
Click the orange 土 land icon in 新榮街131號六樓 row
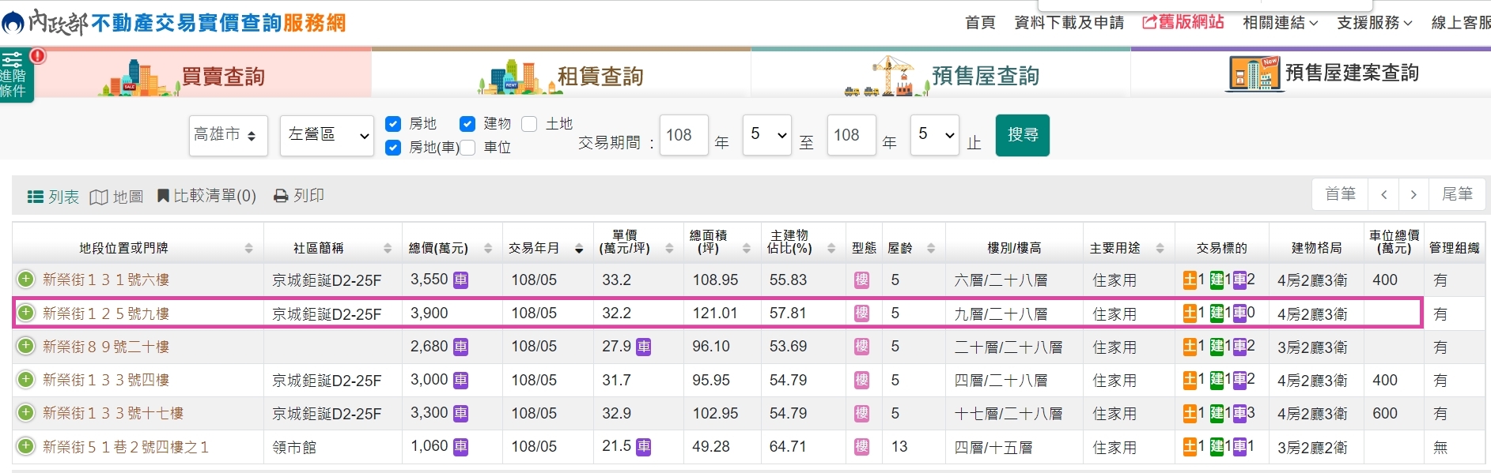click(1190, 280)
